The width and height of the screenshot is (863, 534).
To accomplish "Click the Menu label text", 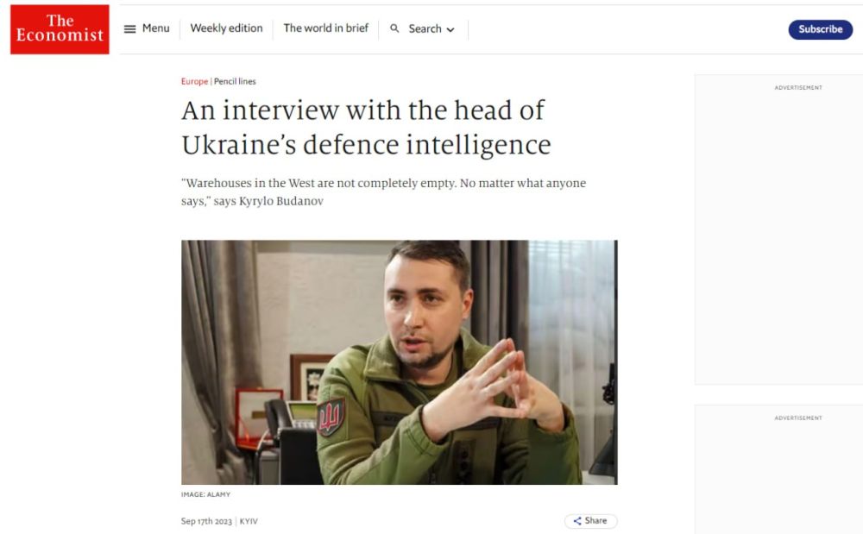I will click(x=155, y=28).
